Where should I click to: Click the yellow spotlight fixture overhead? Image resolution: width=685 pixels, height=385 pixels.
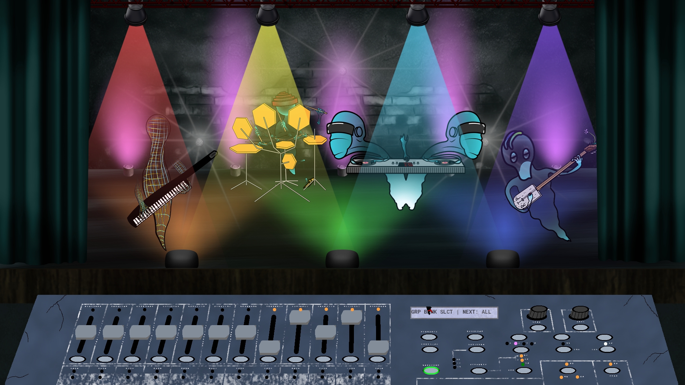pyautogui.click(x=268, y=14)
